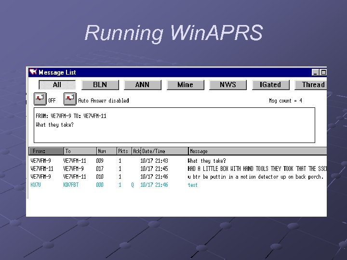Click callsign KD7FBT in the To column
The width and height of the screenshot is (347, 260).
tap(71, 185)
